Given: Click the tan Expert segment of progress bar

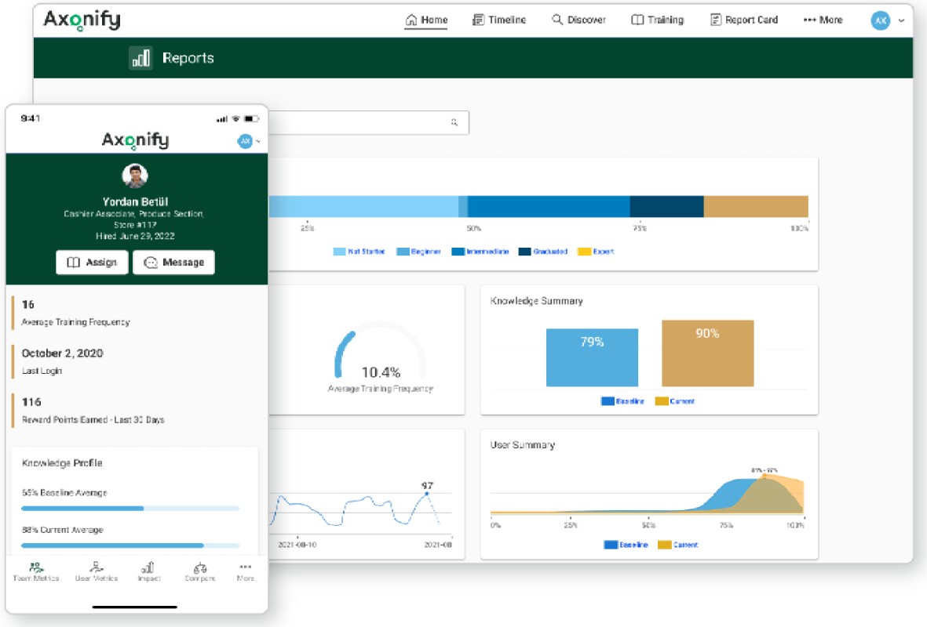Looking at the screenshot, I should [x=756, y=207].
